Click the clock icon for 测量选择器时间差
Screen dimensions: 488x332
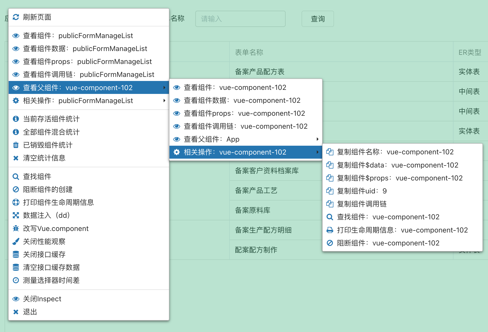point(16,280)
